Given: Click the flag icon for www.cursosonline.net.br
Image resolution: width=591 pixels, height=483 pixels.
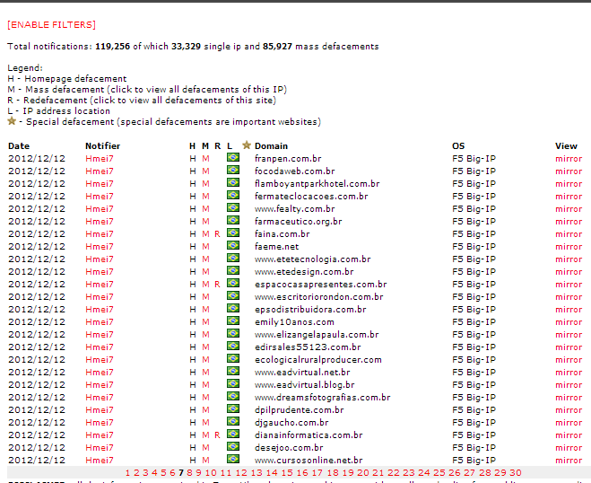Looking at the screenshot, I should tap(233, 460).
